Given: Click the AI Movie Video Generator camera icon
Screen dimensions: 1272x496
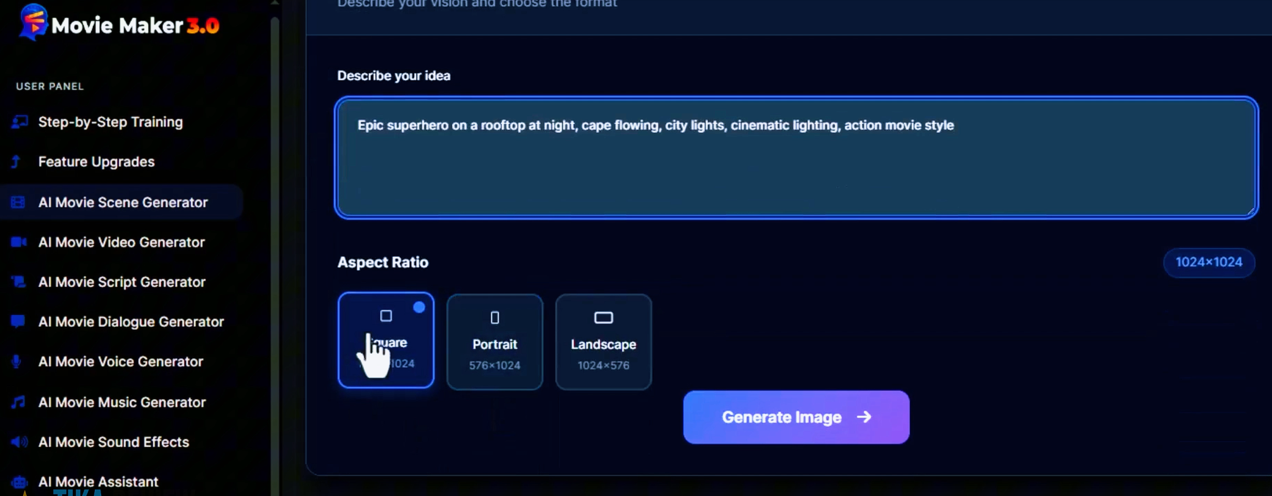Looking at the screenshot, I should click(19, 242).
